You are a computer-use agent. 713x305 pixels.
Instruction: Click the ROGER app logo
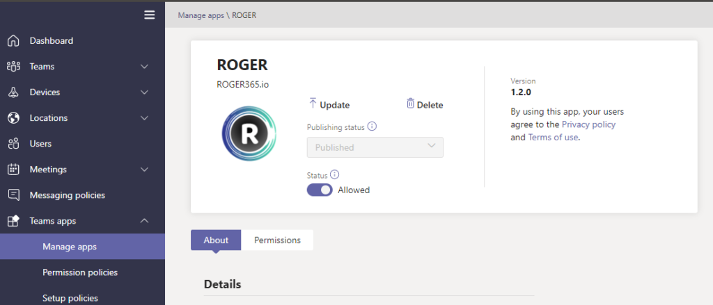[x=249, y=134]
